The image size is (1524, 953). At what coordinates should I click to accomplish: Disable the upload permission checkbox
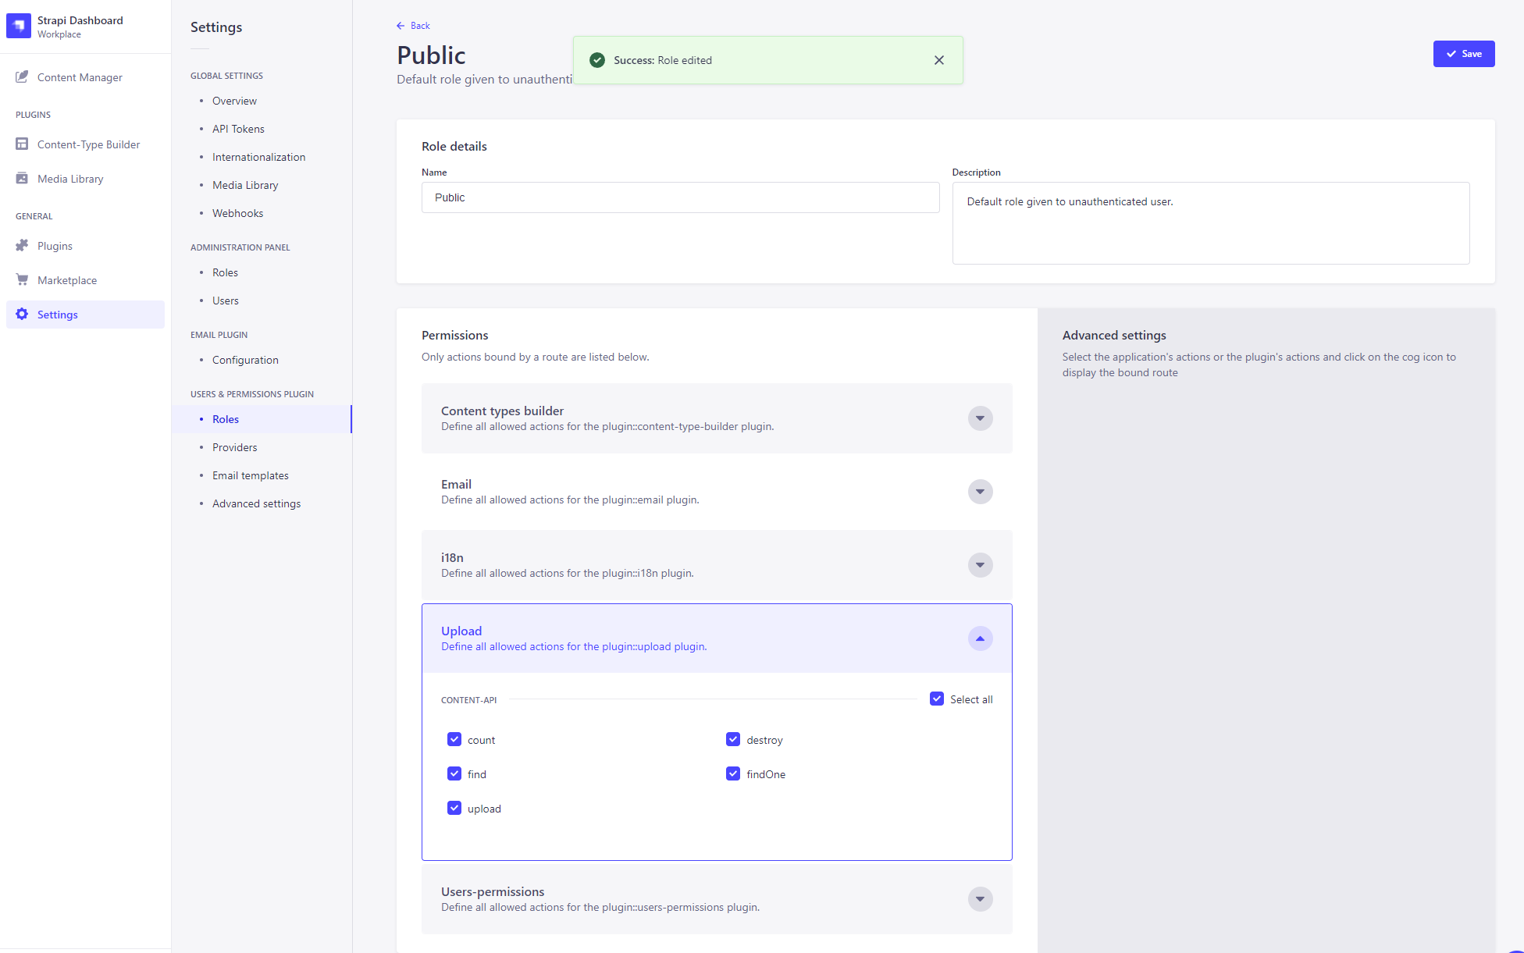point(454,808)
